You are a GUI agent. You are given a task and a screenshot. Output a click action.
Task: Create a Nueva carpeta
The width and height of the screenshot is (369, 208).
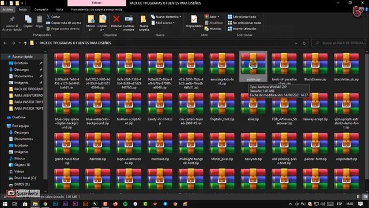(144, 23)
